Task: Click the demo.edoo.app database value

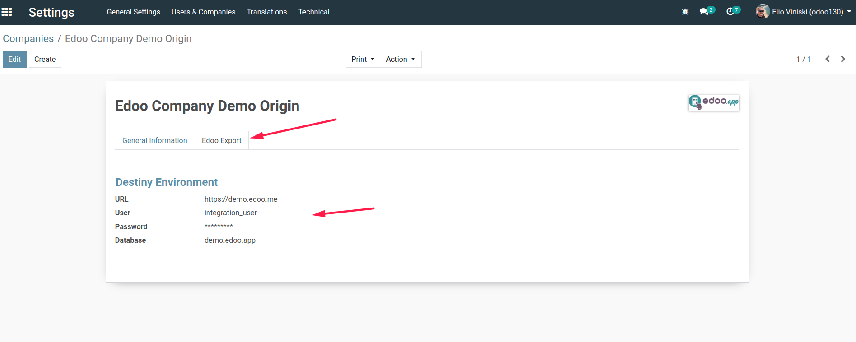Action: pos(230,240)
